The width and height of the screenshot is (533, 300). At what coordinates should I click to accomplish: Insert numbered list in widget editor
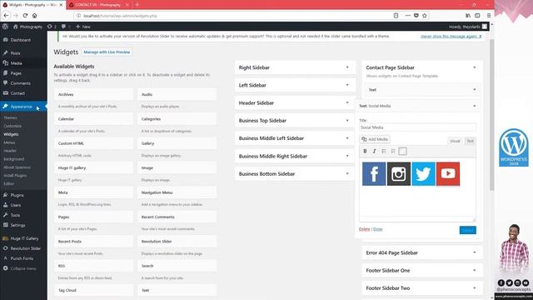393,151
